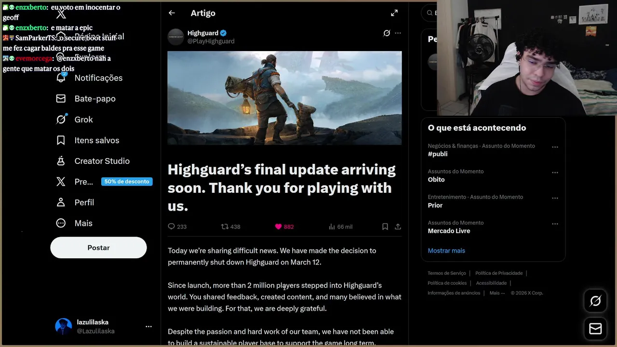Click the article headline text

tap(282, 187)
